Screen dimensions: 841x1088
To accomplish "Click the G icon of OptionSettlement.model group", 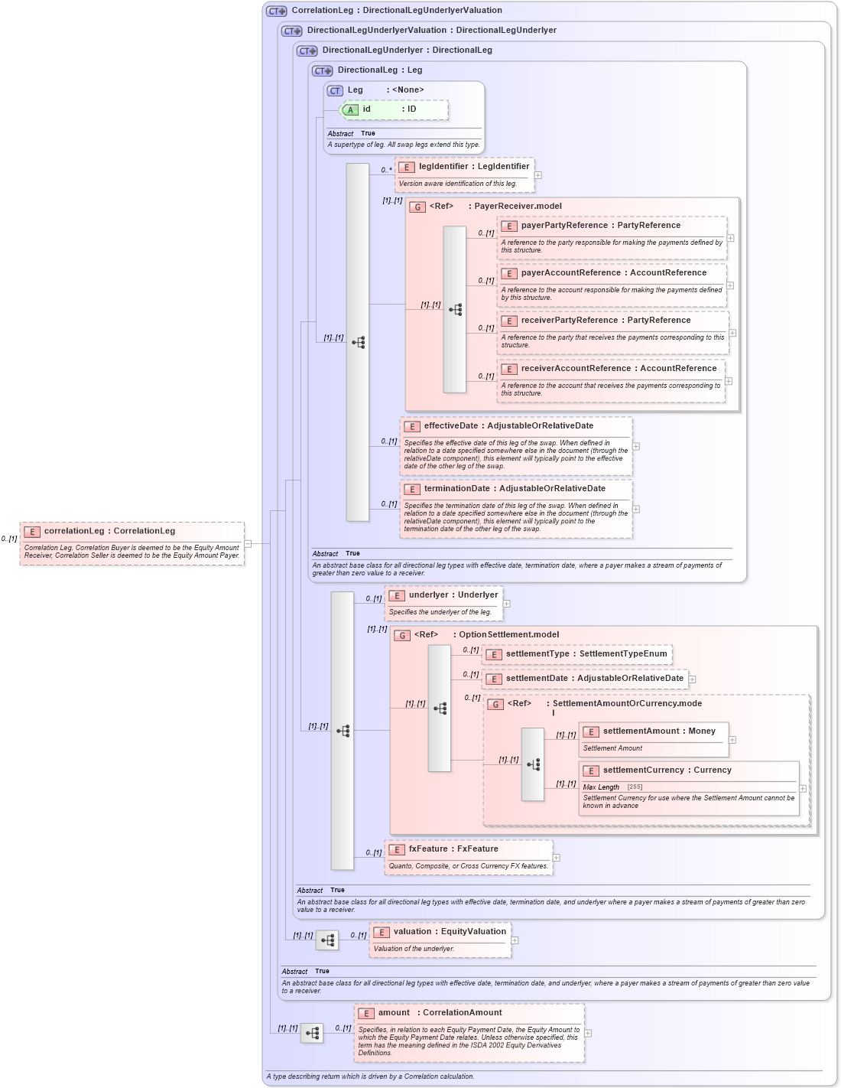I will (x=401, y=634).
